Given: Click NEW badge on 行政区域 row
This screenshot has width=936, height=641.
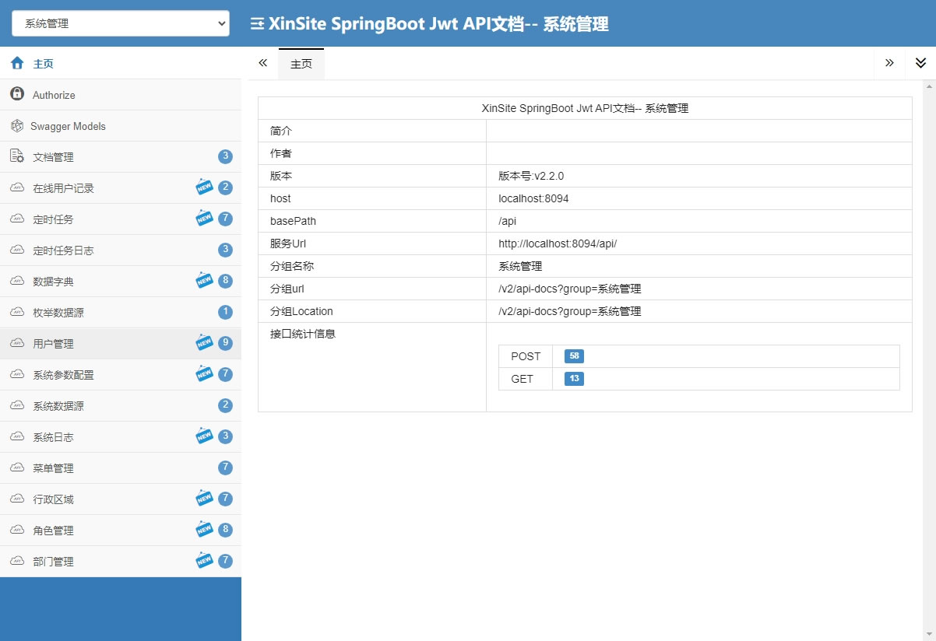Looking at the screenshot, I should pyautogui.click(x=204, y=498).
